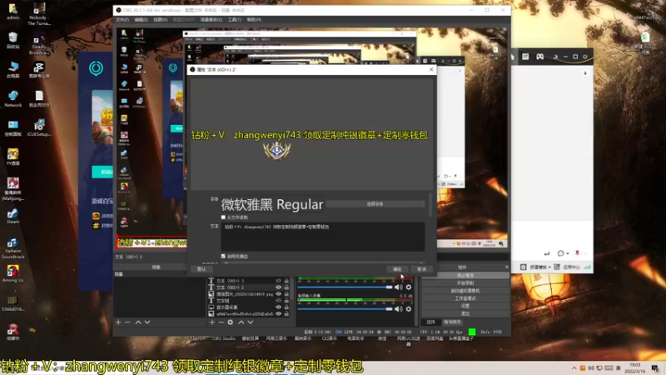666x375 pixels.
Task: Select the 文字制 source row
Action: click(x=247, y=301)
